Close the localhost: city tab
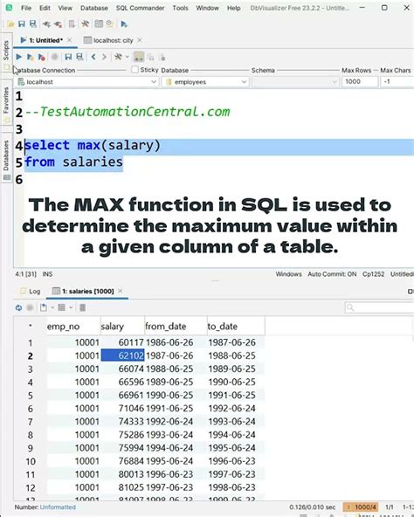 click(x=140, y=40)
